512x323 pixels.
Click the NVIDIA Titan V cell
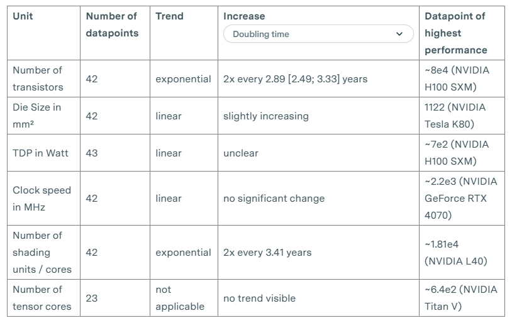pyautogui.click(x=460, y=298)
